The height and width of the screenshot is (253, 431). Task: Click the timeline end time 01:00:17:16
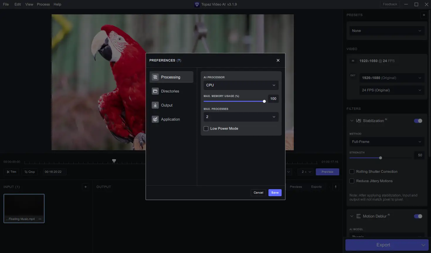pyautogui.click(x=330, y=162)
